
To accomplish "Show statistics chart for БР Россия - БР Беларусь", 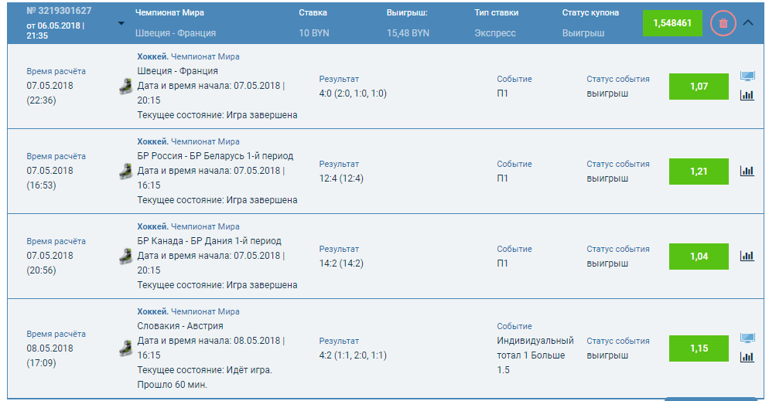I will [x=747, y=171].
